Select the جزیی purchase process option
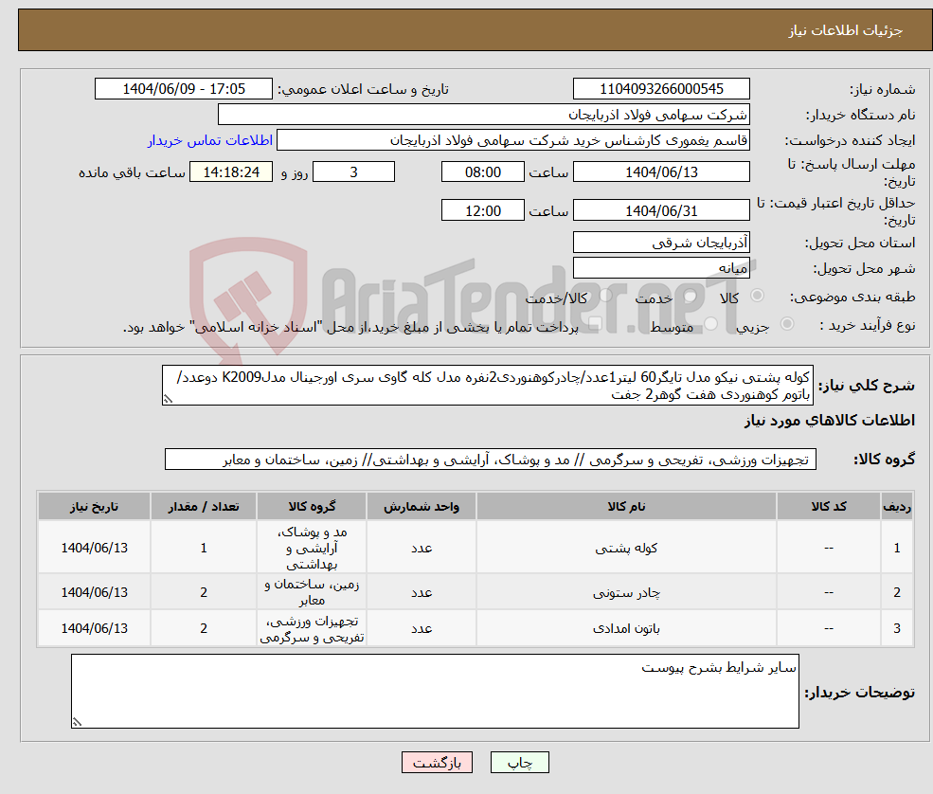Image resolution: width=933 pixels, height=794 pixels. pyautogui.click(x=787, y=323)
